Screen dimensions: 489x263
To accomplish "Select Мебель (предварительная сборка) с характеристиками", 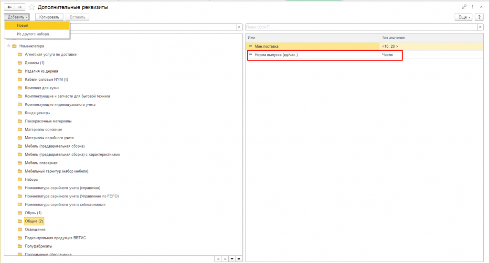I will (73, 154).
